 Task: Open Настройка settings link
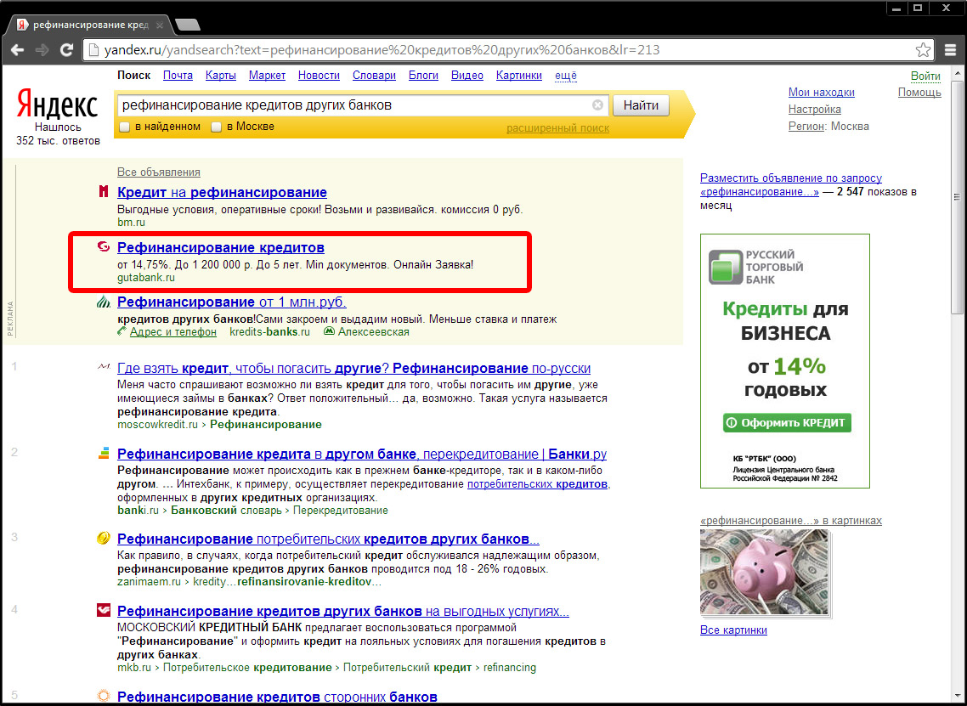815,109
